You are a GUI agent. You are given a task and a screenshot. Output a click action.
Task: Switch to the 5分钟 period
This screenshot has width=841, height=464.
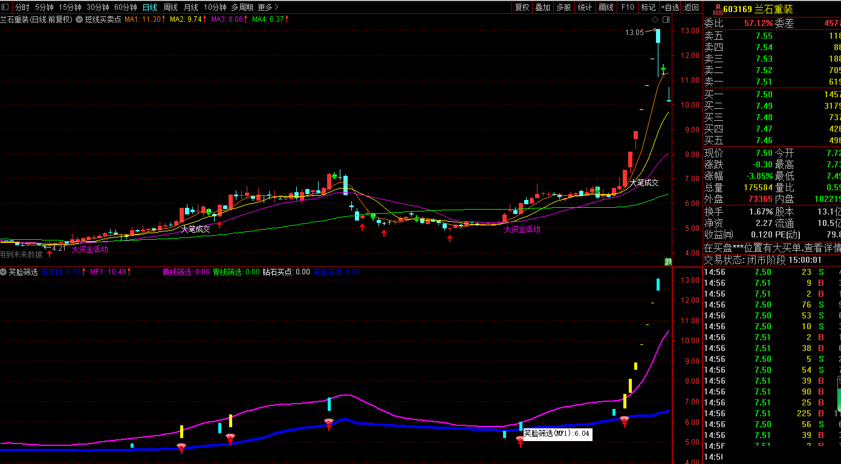[44, 7]
